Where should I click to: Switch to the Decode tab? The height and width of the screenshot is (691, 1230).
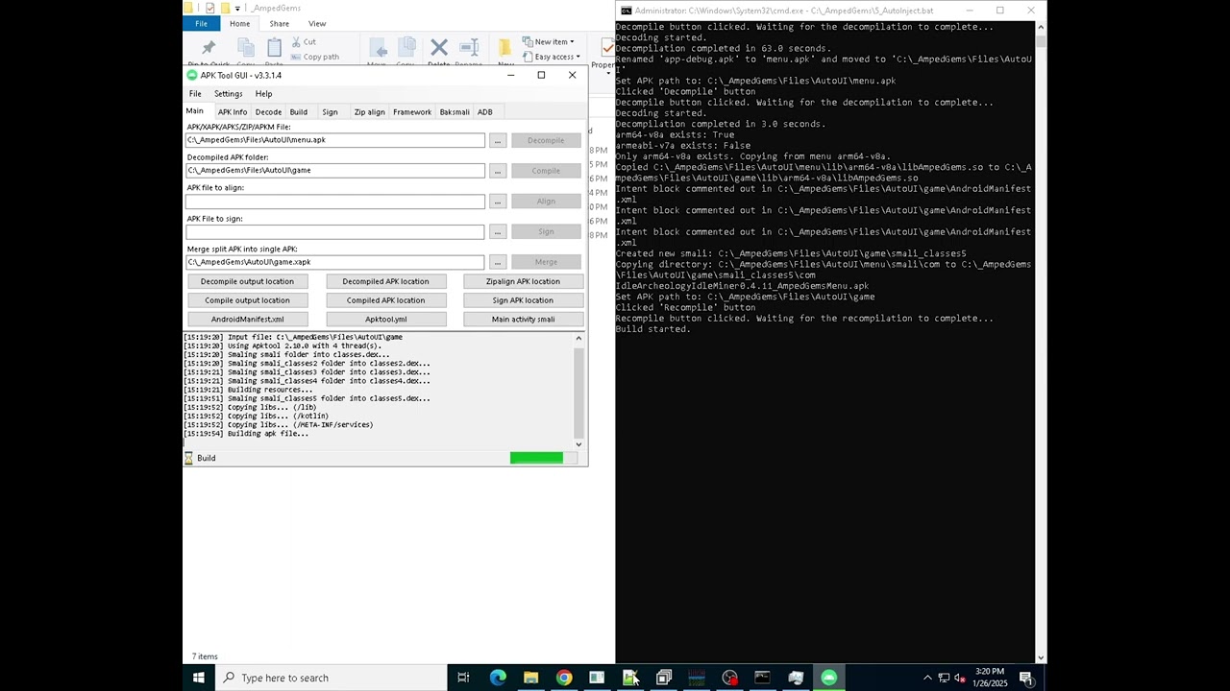coord(268,111)
